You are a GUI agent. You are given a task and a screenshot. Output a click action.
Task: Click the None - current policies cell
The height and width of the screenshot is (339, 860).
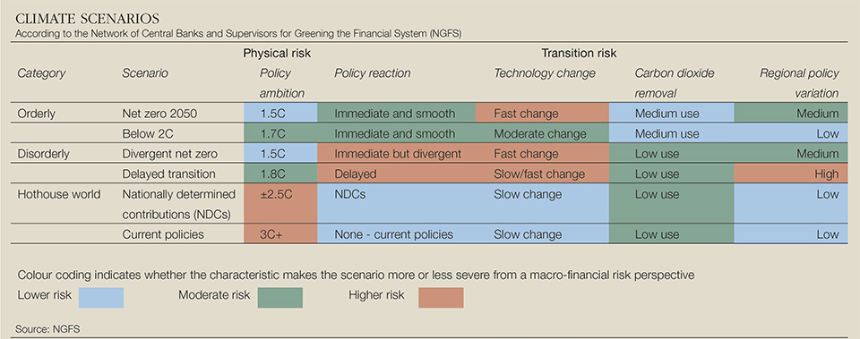click(x=396, y=233)
